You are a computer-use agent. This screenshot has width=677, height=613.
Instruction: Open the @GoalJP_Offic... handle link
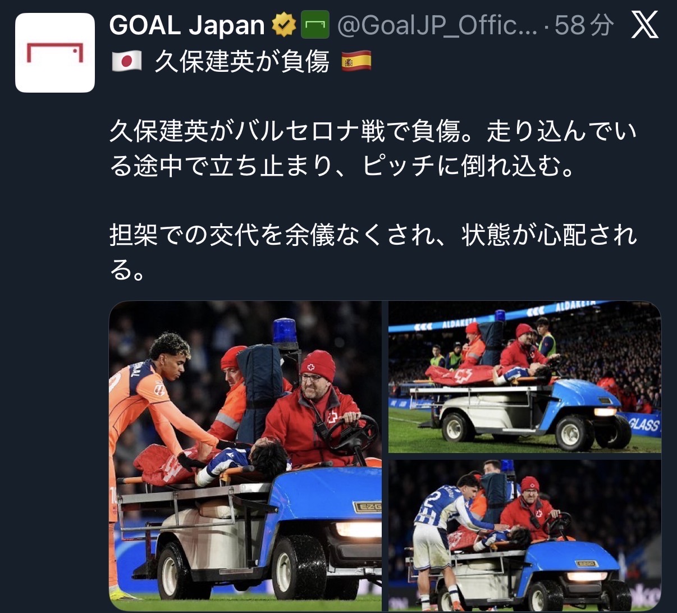click(437, 26)
